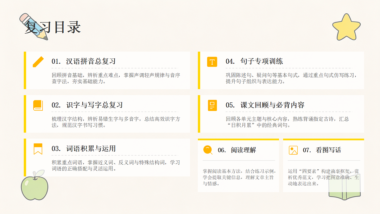Select heading 03. 词语积累与运用

[84, 149]
